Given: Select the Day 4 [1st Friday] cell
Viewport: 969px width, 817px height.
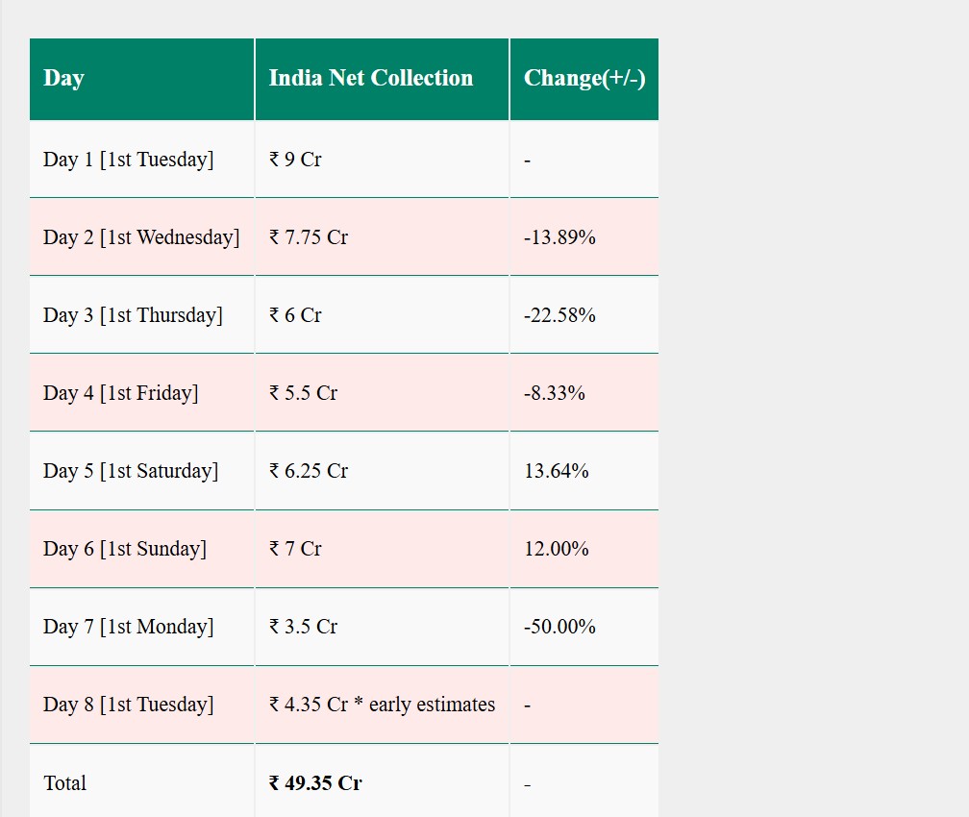Looking at the screenshot, I should [120, 393].
